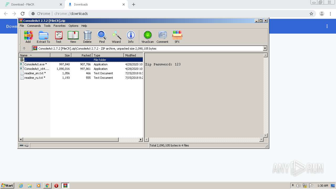This screenshot has height=189, width=336.
Task: Open the Commands menu
Action: (34, 26)
